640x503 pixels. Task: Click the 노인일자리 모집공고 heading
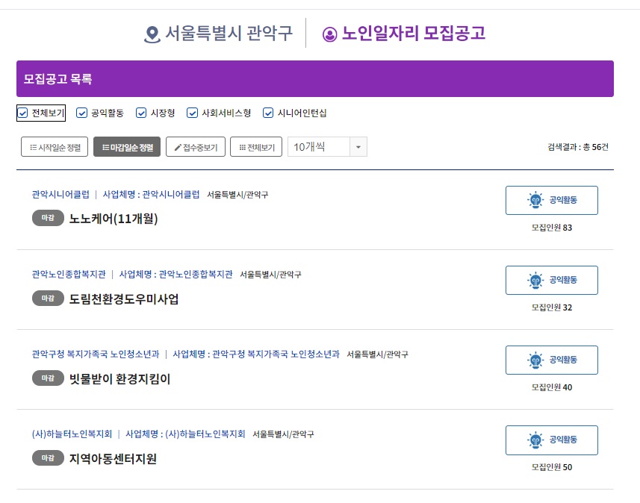click(413, 34)
